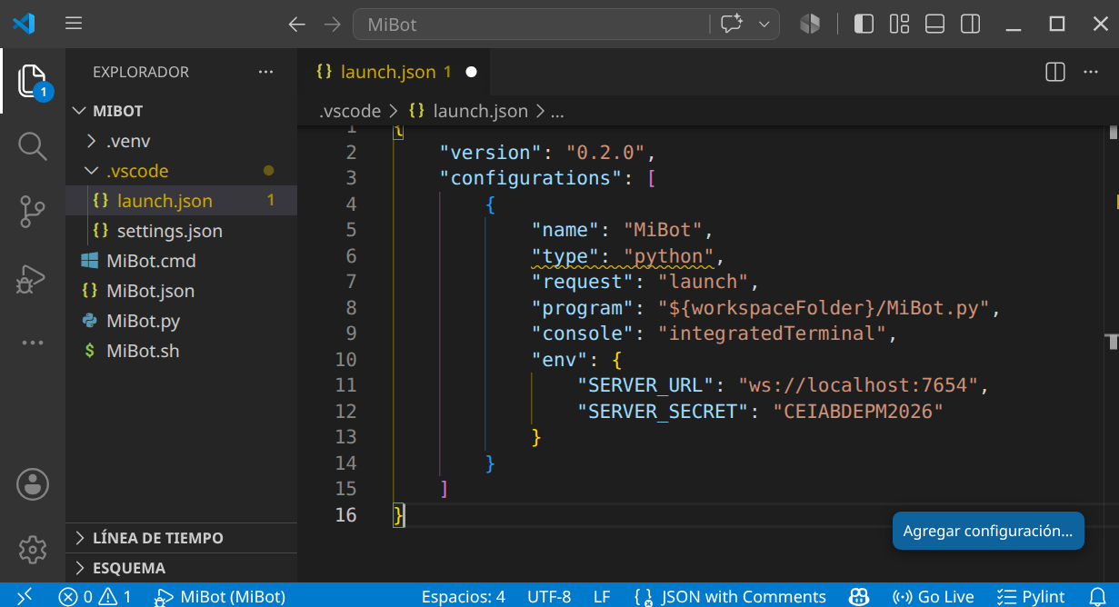Open the layout preset icon beside Copilot

click(x=810, y=25)
